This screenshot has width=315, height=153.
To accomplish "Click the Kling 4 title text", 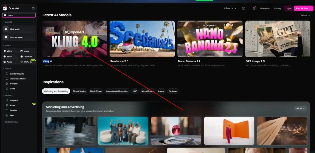I will (x=47, y=61).
